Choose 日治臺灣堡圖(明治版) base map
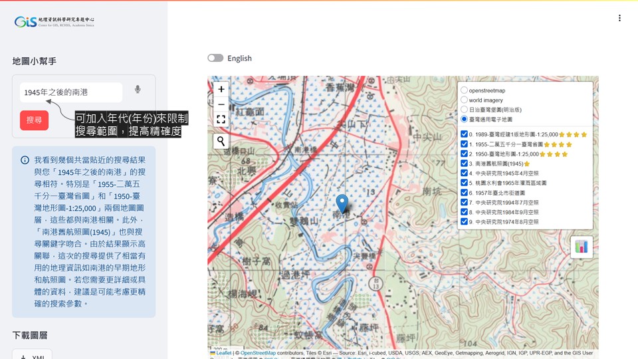The width and height of the screenshot is (638, 359). tap(465, 109)
